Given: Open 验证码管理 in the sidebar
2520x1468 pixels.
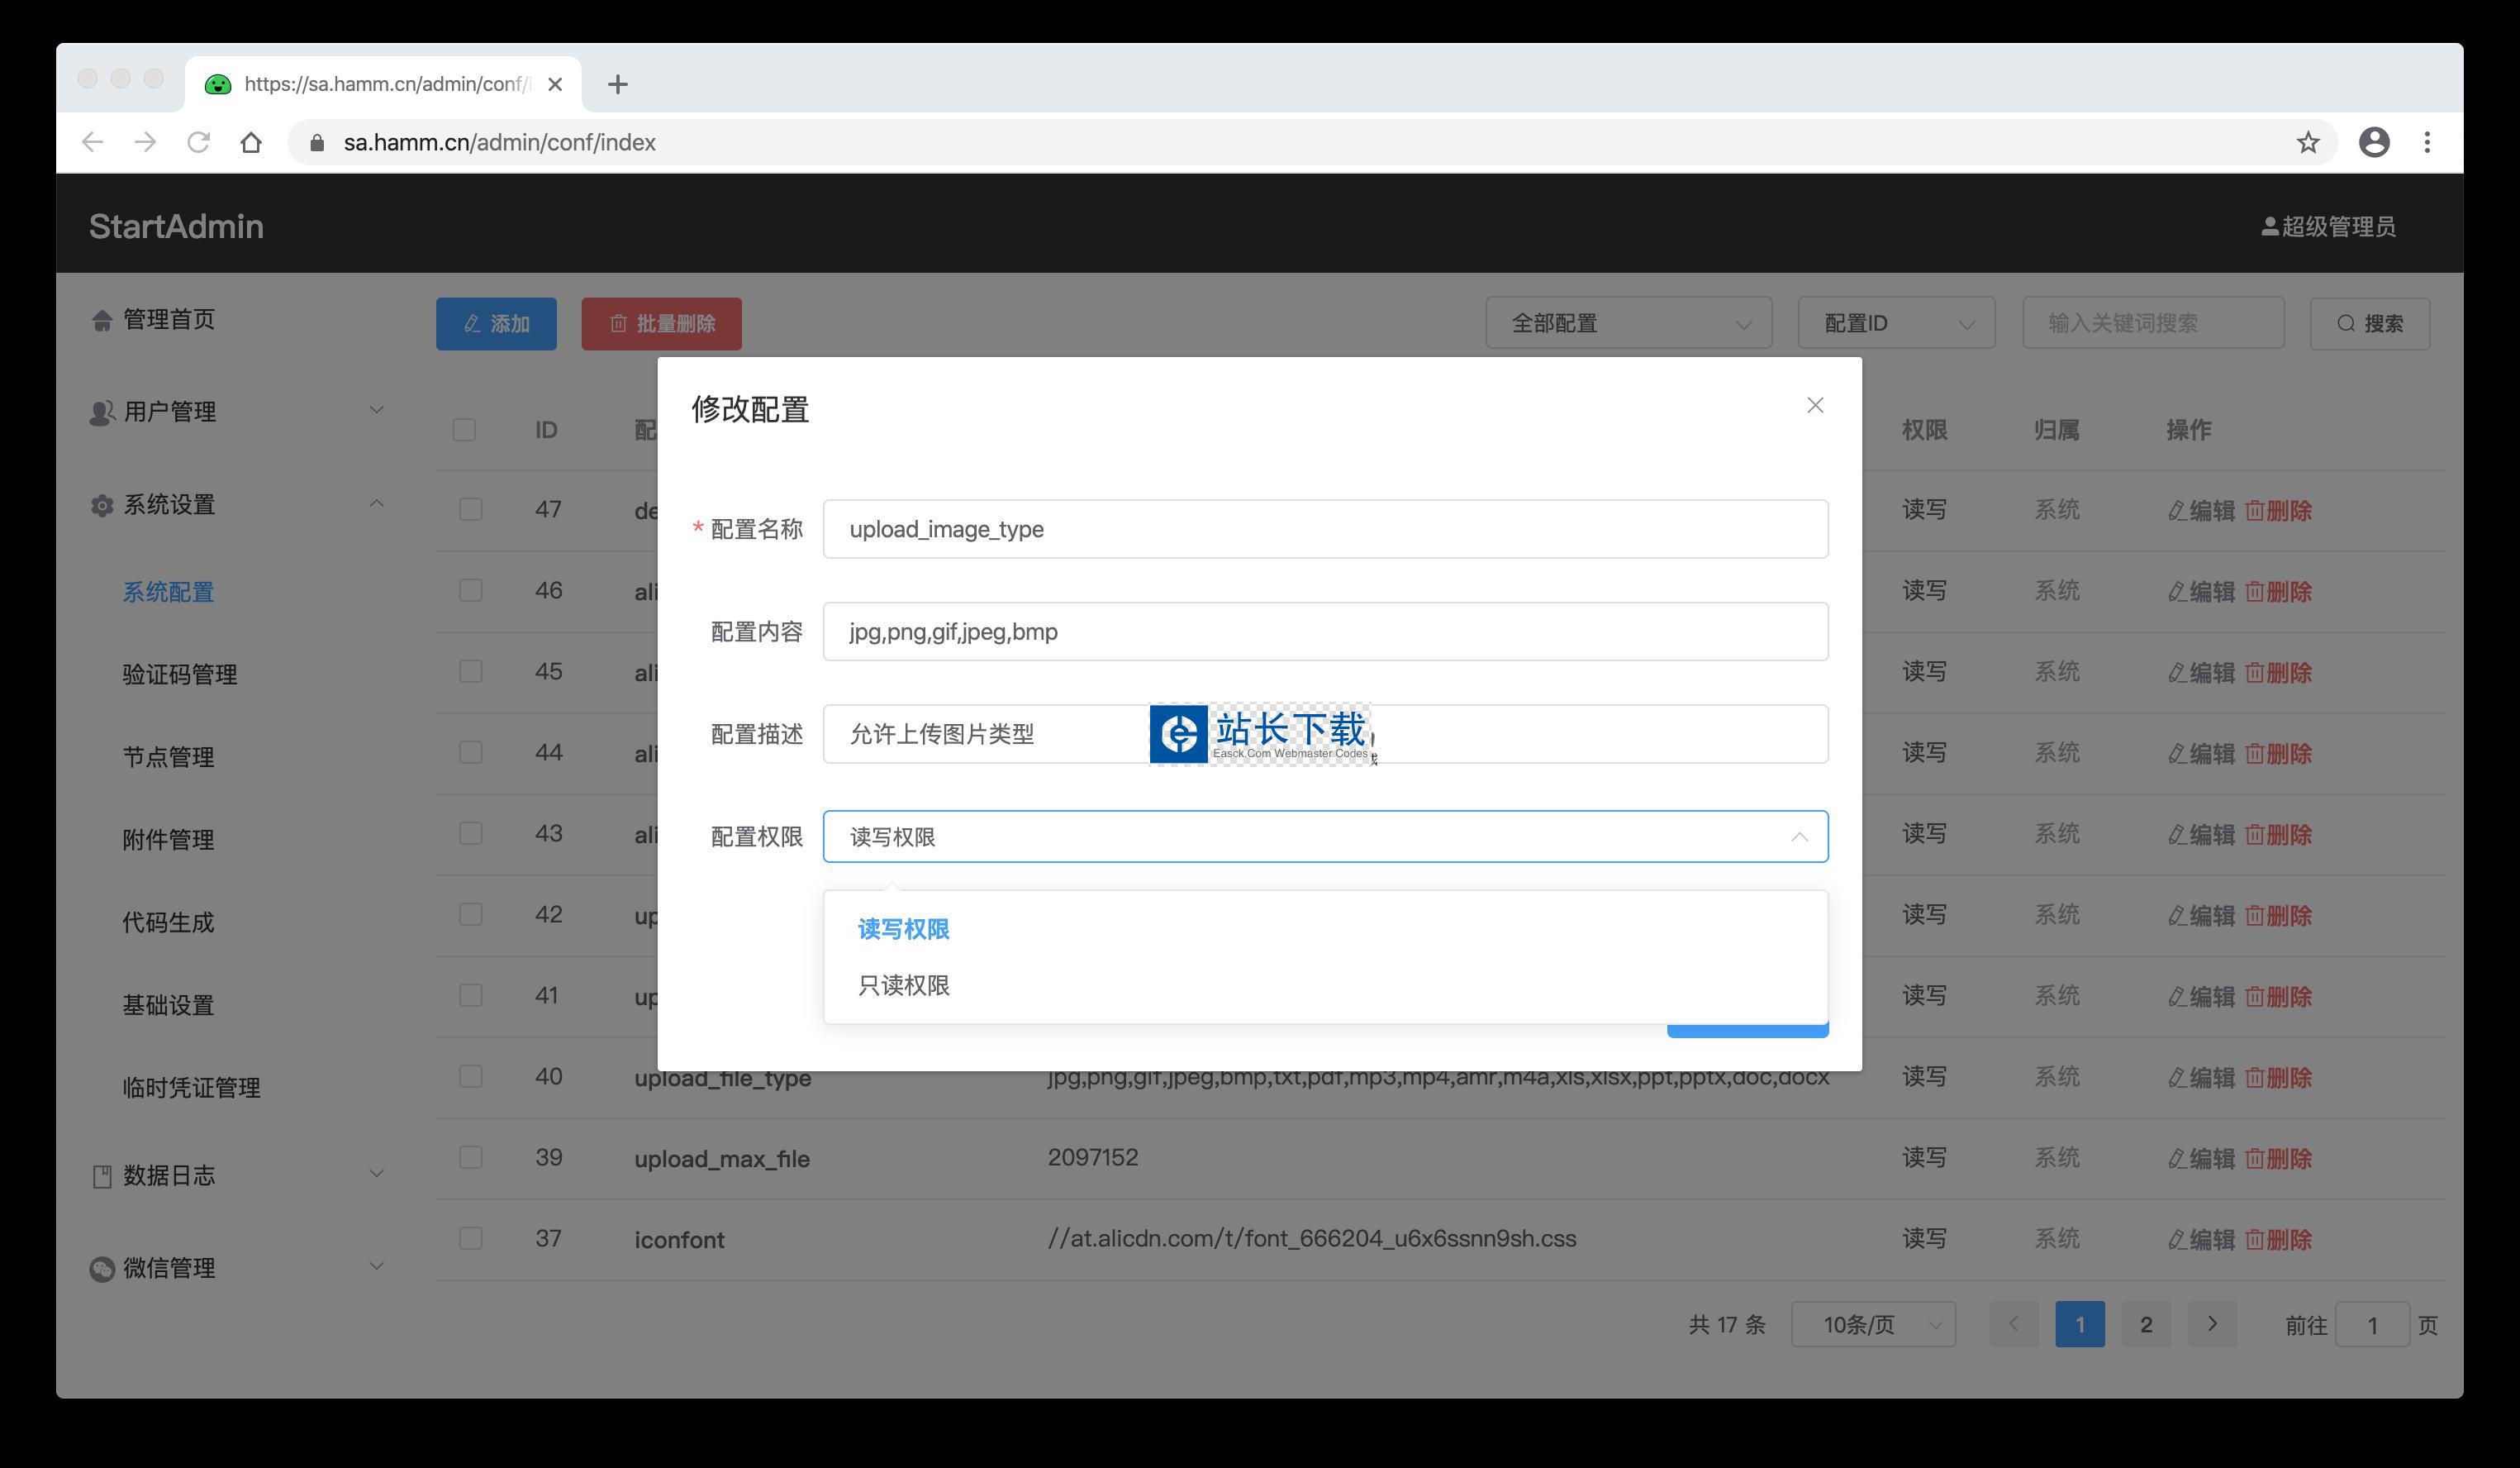Looking at the screenshot, I should click(x=180, y=674).
